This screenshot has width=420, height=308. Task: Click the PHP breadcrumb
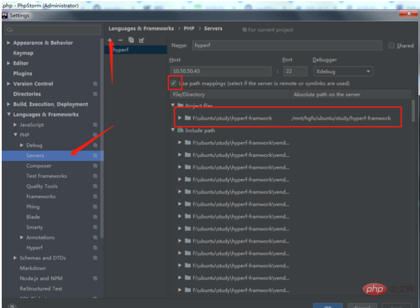tap(189, 28)
